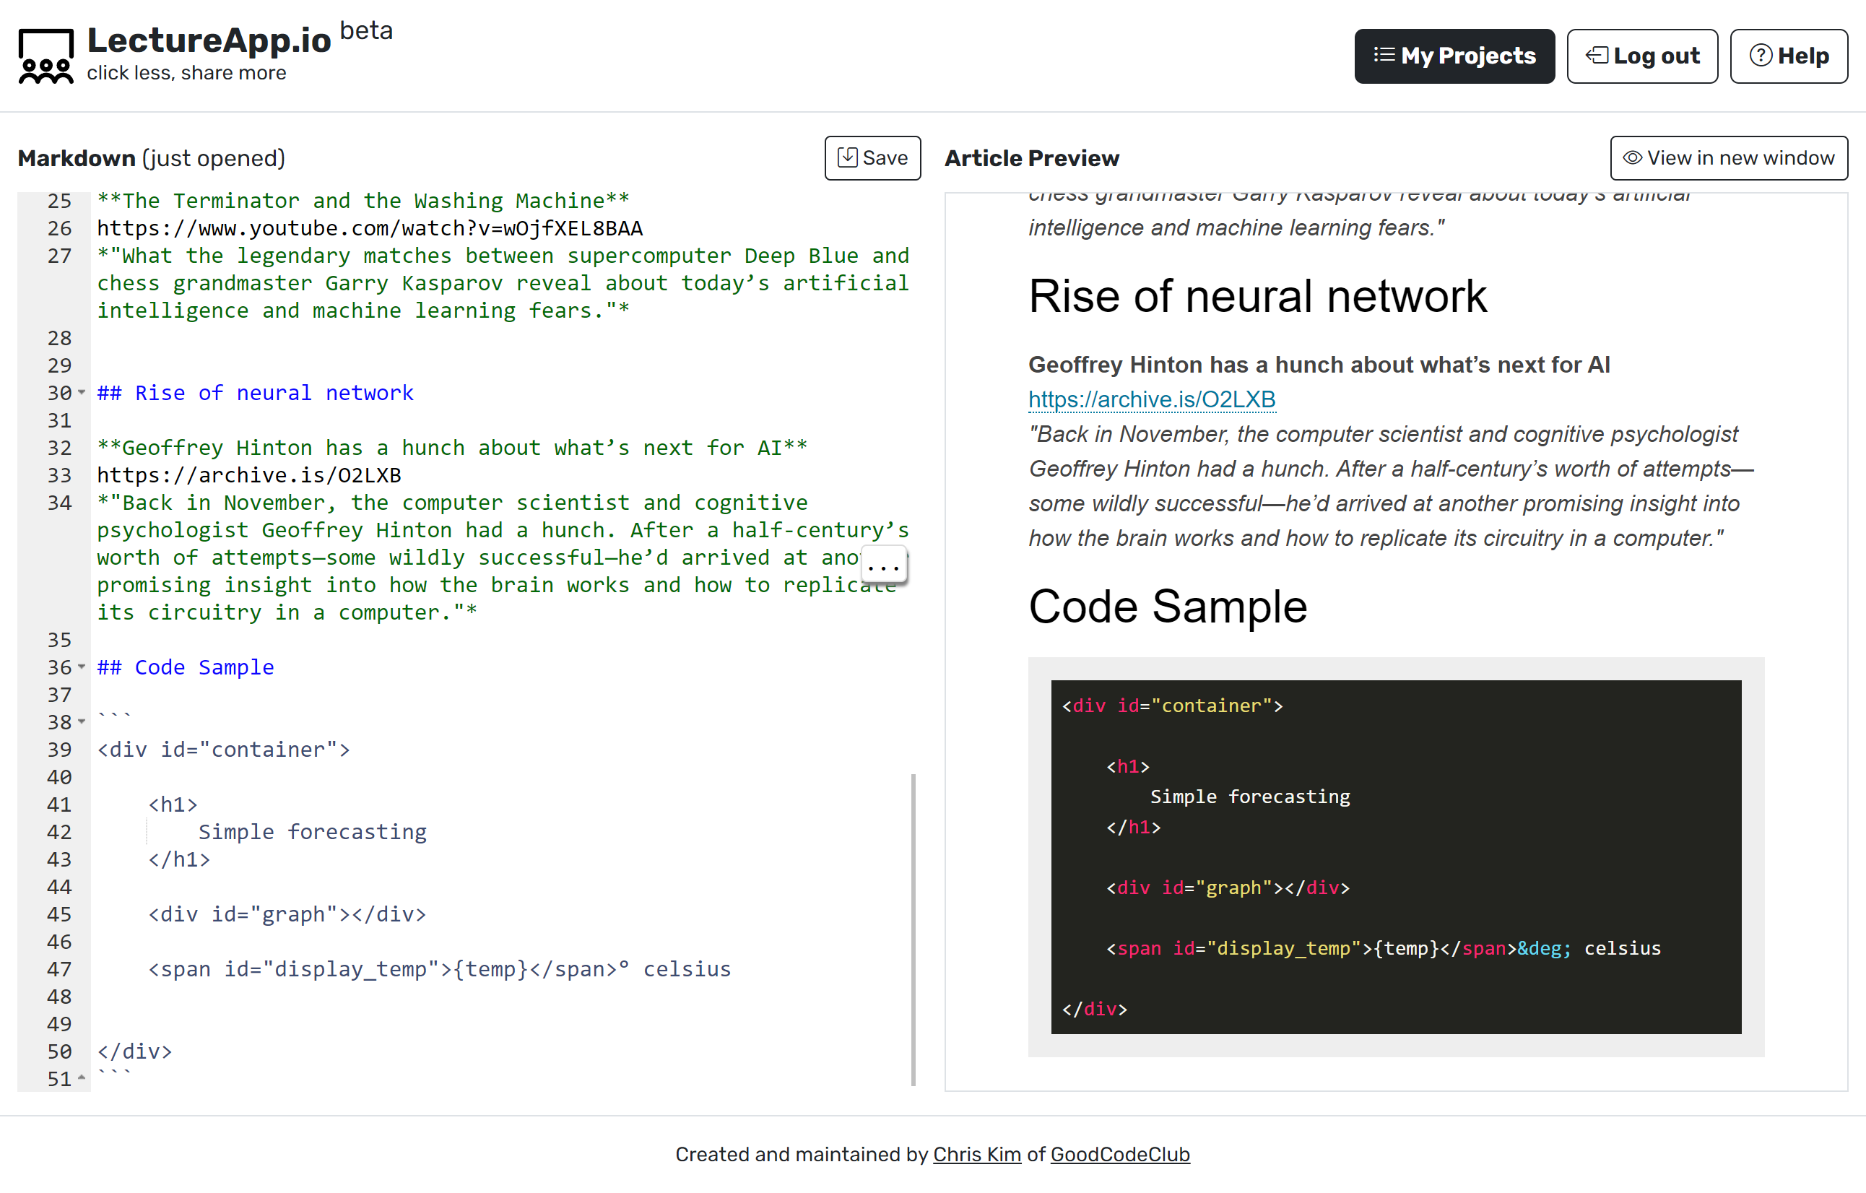The height and width of the screenshot is (1193, 1866).
Task: Click the closing '</div>' on line 50
Action: pyautogui.click(x=134, y=1052)
